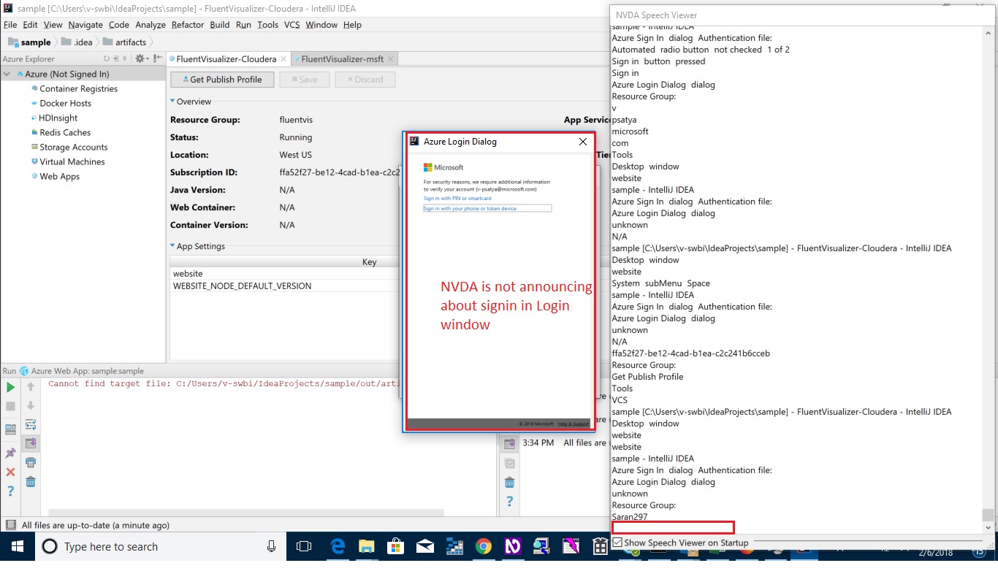The width and height of the screenshot is (998, 571).
Task: Check Show Speech Viewer on Startup
Action: pos(617,543)
